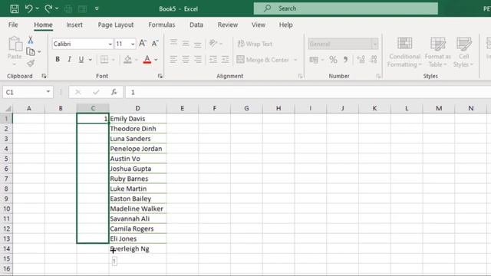Switch to the Insert tab
The height and width of the screenshot is (276, 491).
74,25
